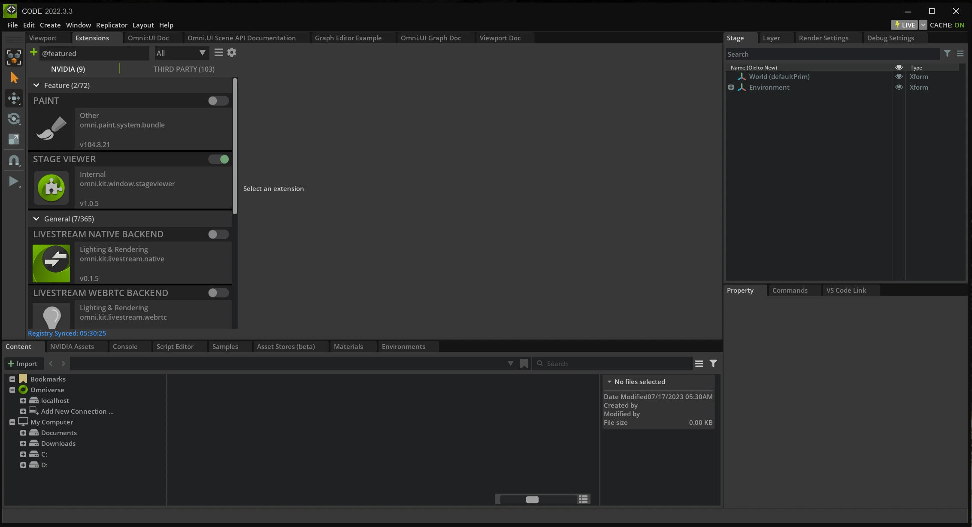Click Registry Synced status link
Viewport: 972px width, 527px height.
67,333
